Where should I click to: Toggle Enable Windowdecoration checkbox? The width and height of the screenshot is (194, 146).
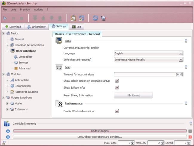pos(117,111)
